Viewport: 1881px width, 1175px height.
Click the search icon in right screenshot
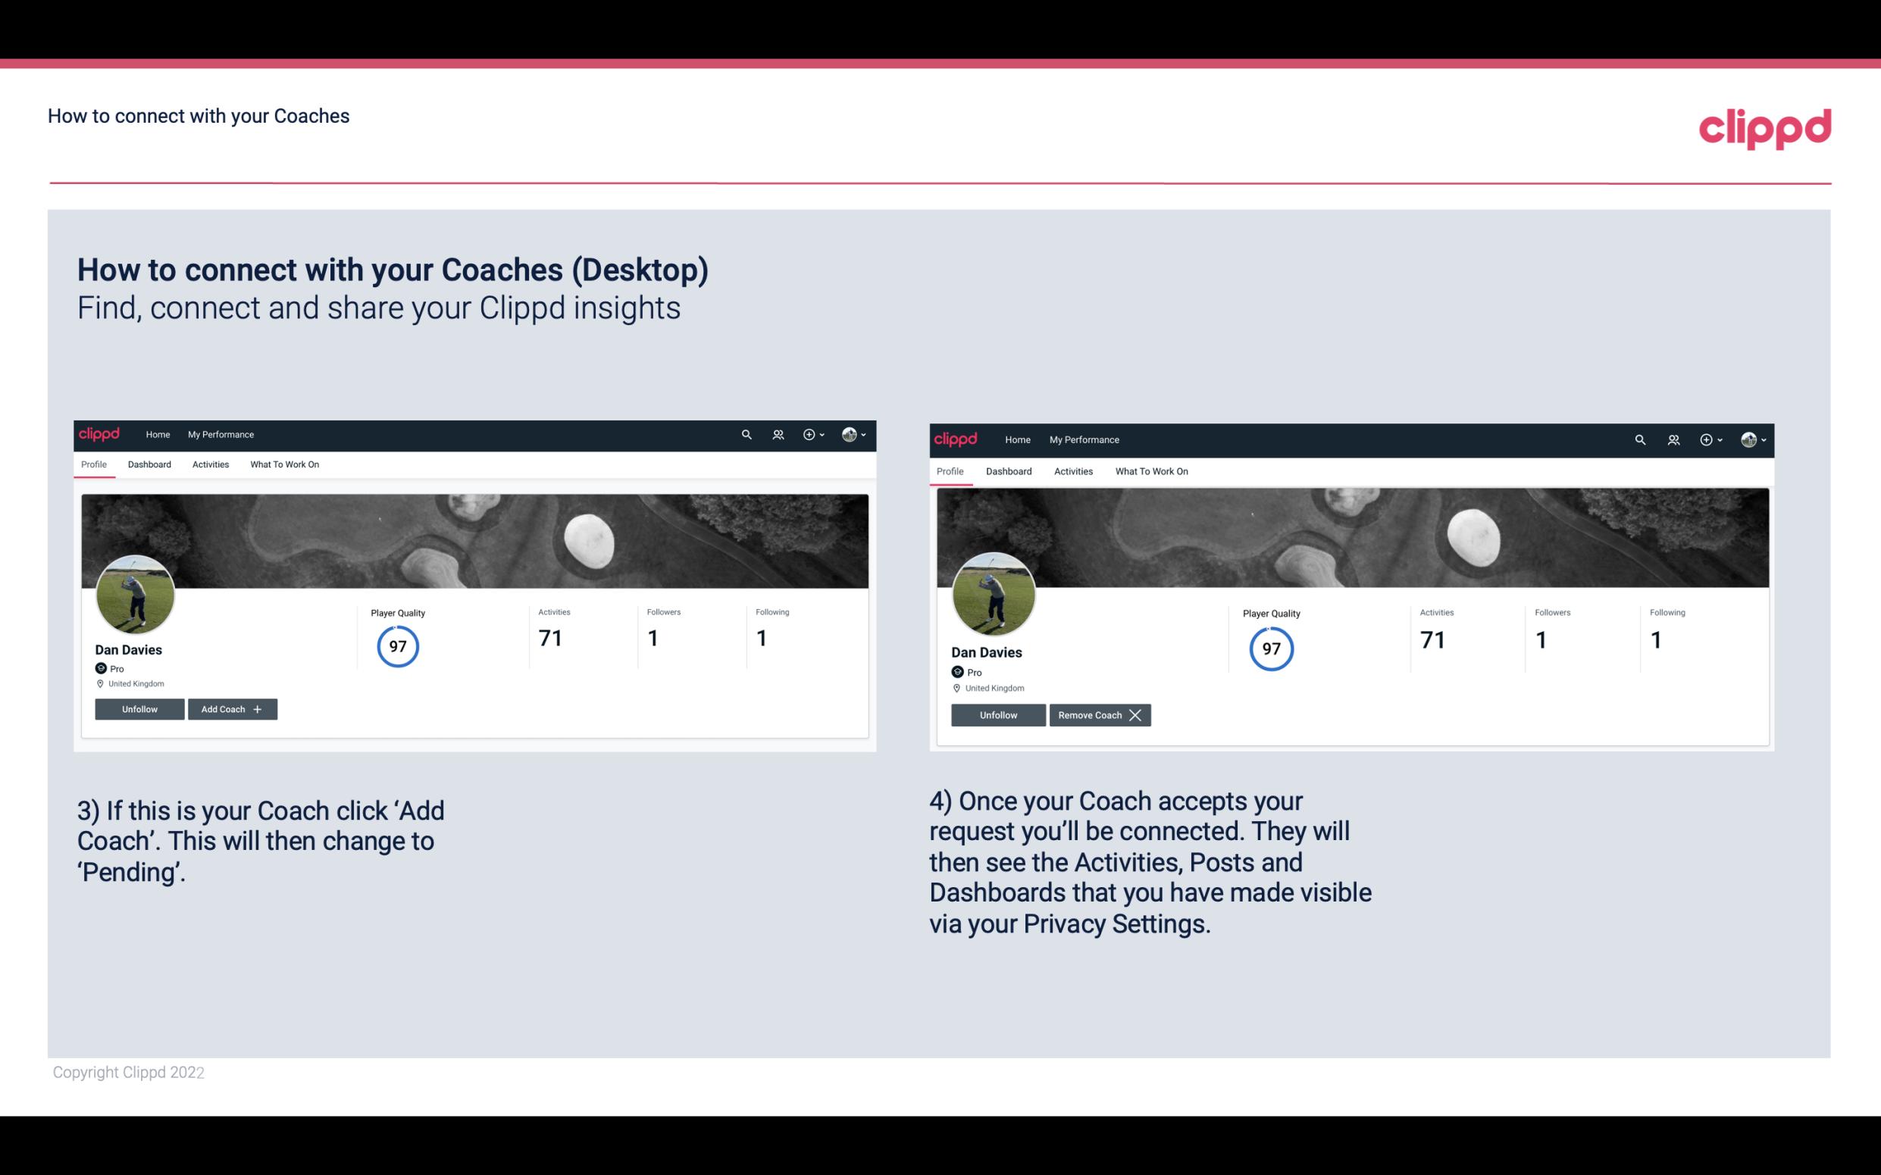[x=1640, y=439]
